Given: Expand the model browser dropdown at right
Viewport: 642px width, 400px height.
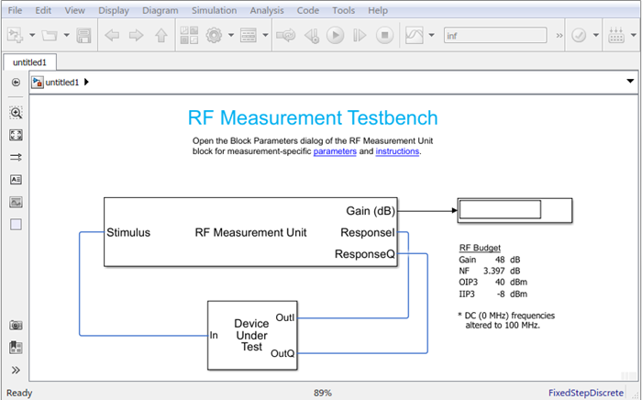Looking at the screenshot, I should [629, 82].
